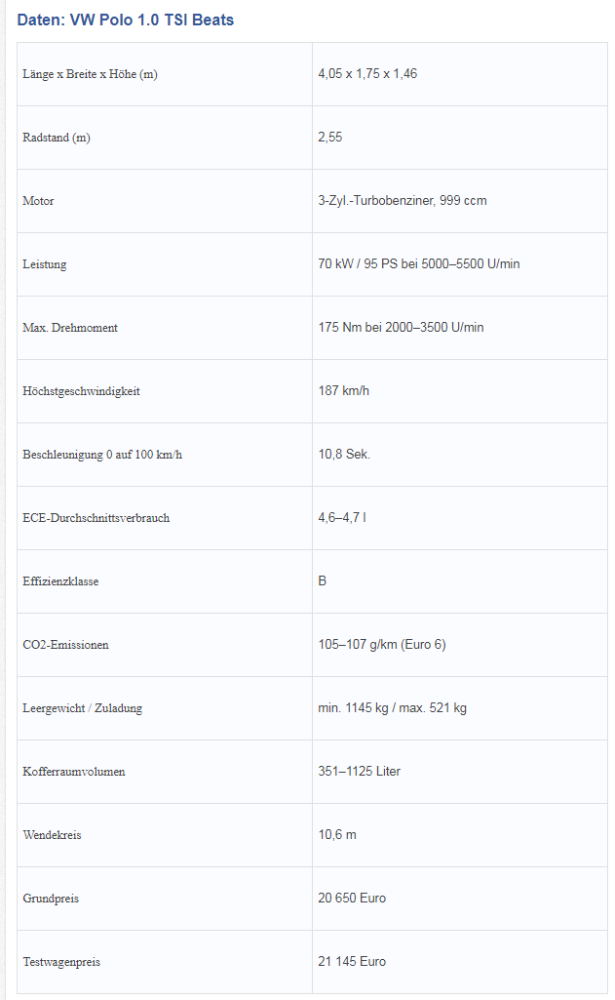Click the 'Effizienzklasse' value 'B'
The height and width of the screenshot is (1000, 615).
tap(323, 581)
